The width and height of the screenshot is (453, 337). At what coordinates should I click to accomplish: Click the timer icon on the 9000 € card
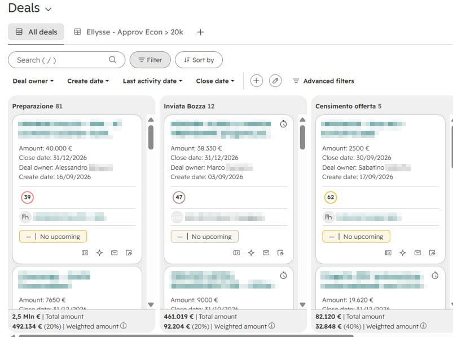283,275
